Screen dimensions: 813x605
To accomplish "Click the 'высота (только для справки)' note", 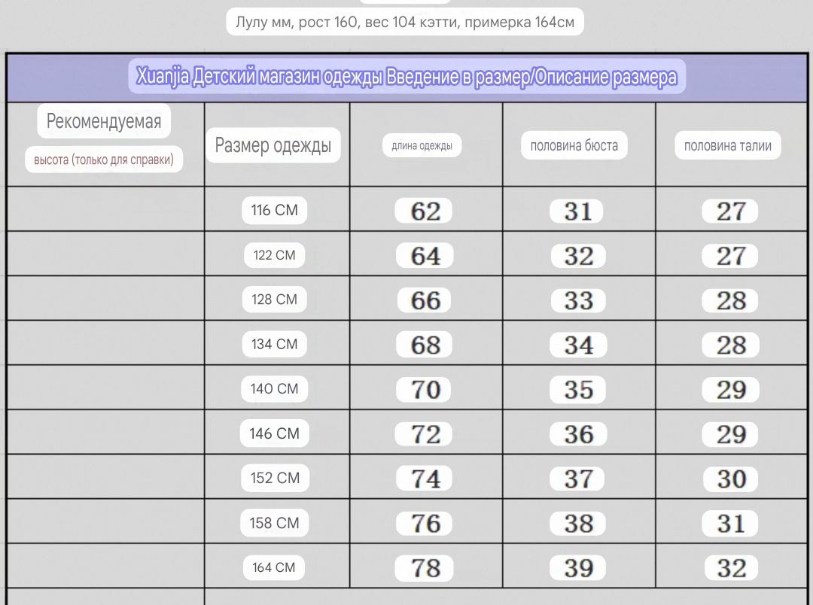I will (104, 160).
